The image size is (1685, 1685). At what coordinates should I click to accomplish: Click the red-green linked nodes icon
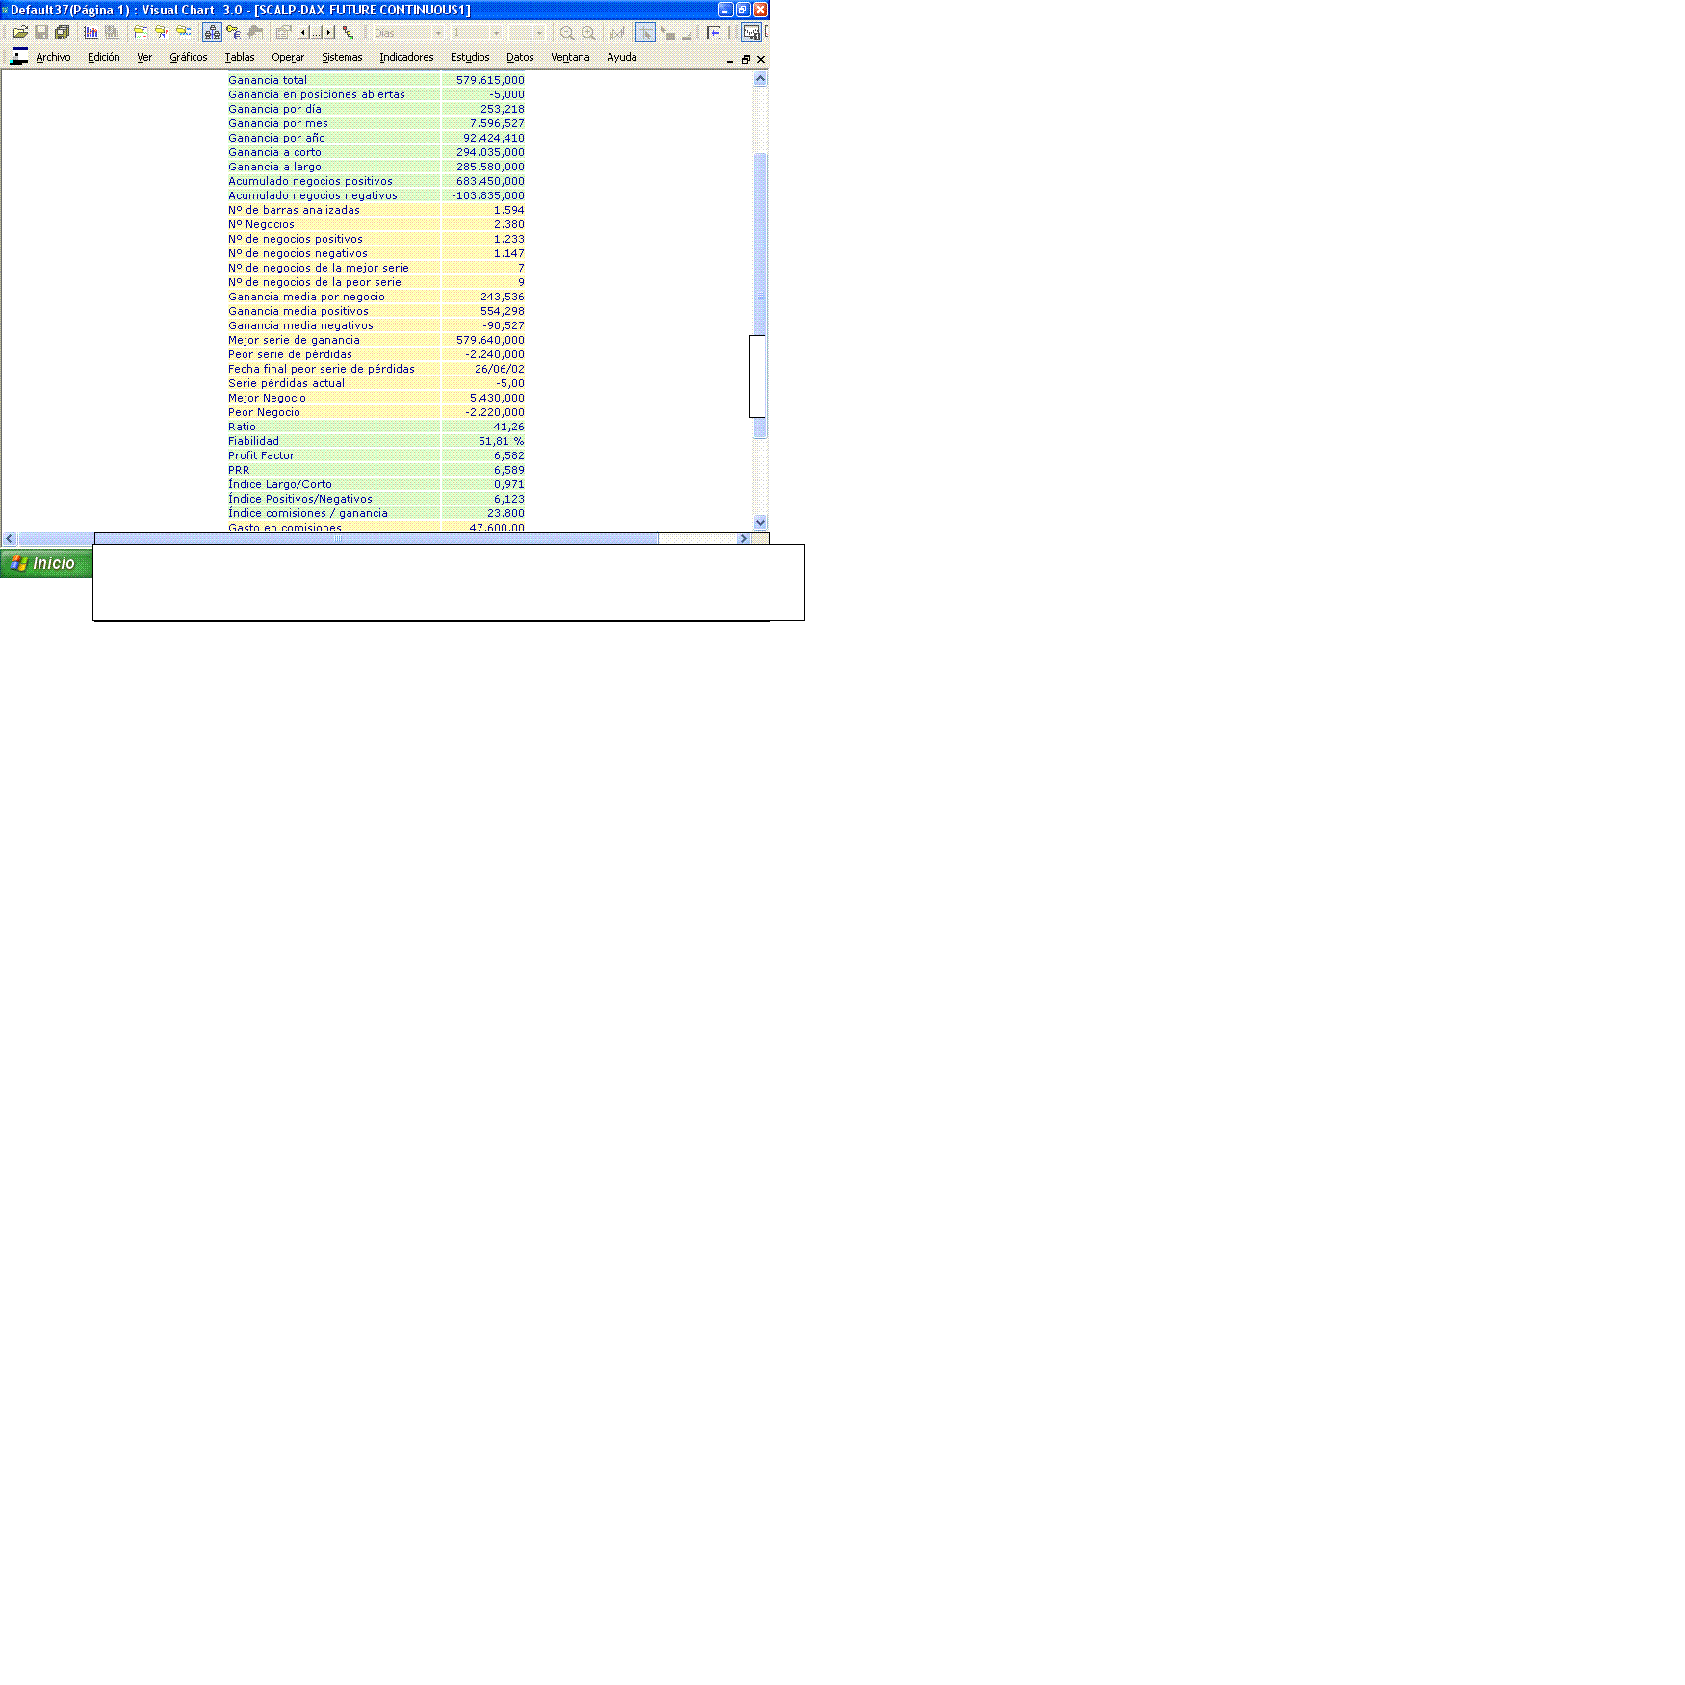click(x=349, y=33)
